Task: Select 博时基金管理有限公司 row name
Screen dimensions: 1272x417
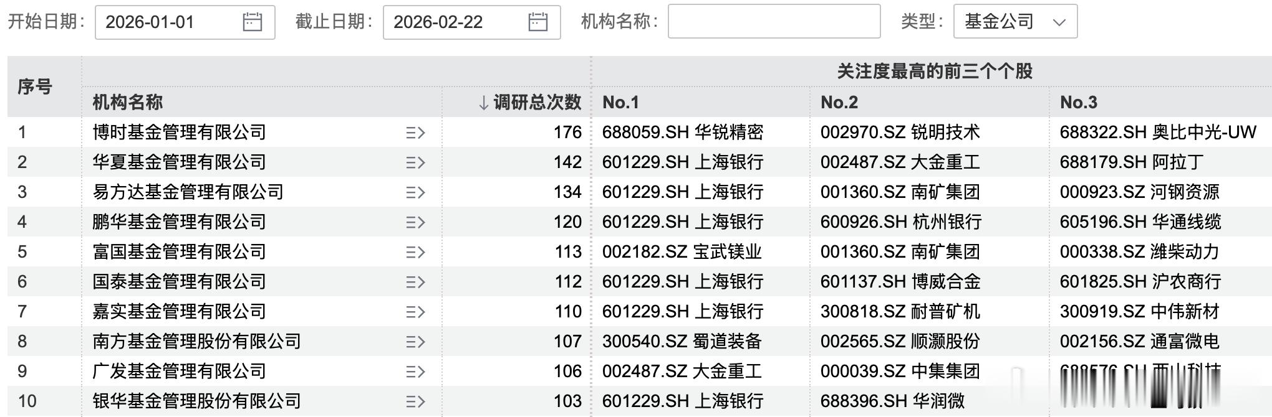Action: (179, 132)
